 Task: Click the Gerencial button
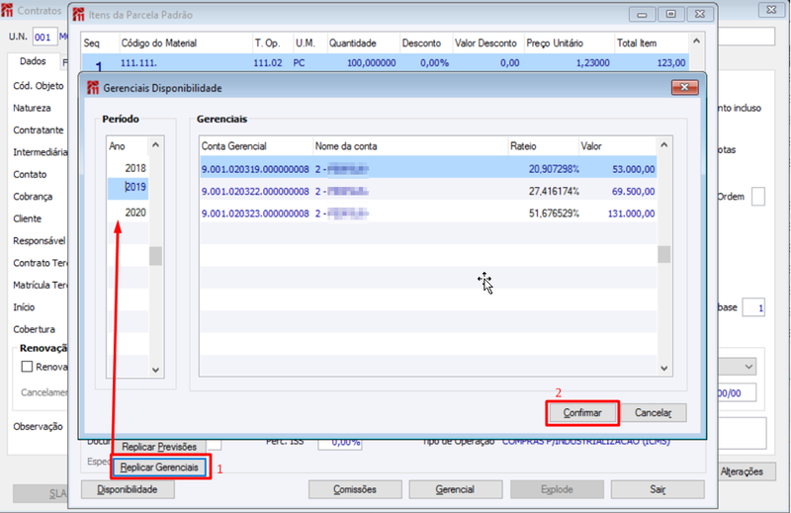(x=456, y=489)
